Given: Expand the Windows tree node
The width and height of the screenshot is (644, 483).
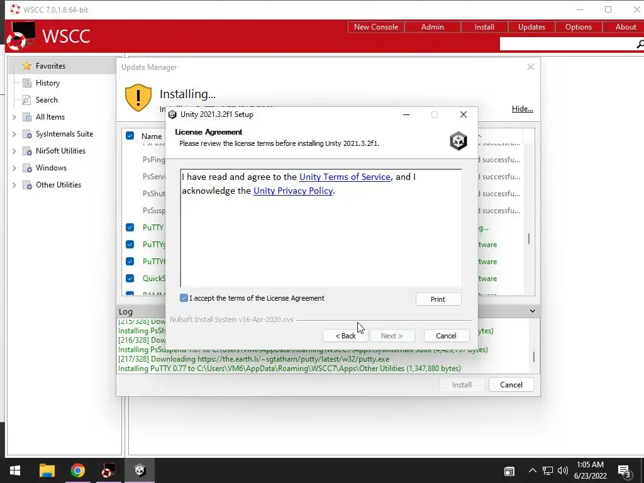Looking at the screenshot, I should click(x=14, y=168).
